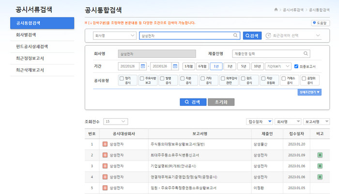Set period to 5년
339x194 pixels.
coord(244,66)
